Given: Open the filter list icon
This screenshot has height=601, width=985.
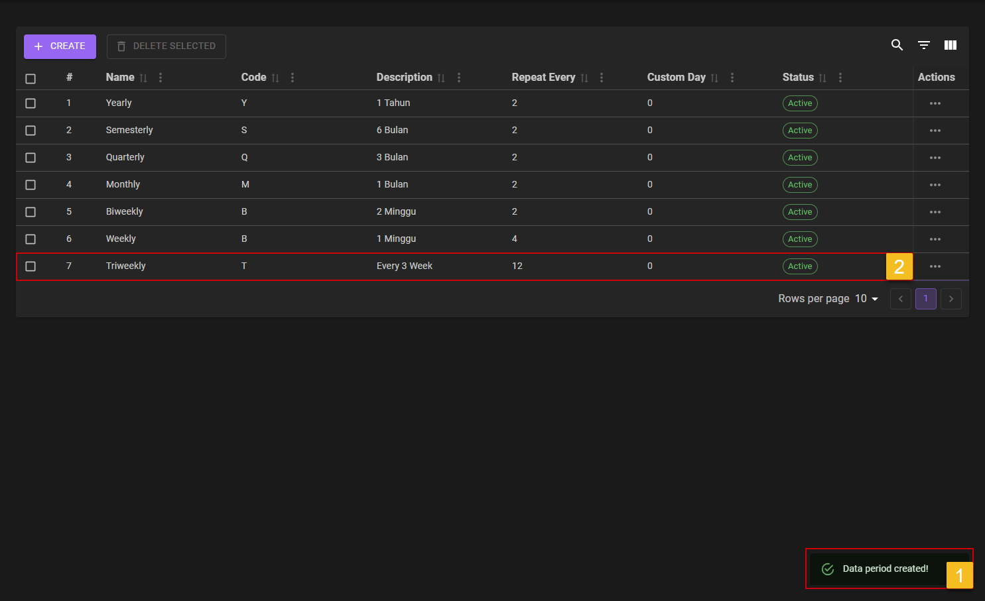Looking at the screenshot, I should click(x=924, y=45).
